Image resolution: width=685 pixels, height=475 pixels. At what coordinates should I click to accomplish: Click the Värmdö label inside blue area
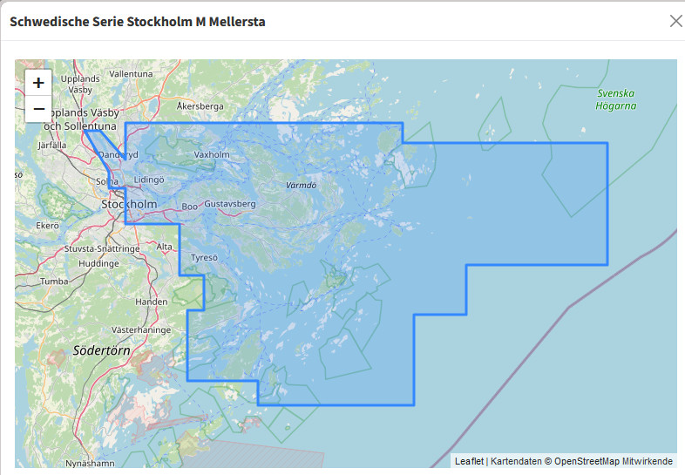point(301,186)
